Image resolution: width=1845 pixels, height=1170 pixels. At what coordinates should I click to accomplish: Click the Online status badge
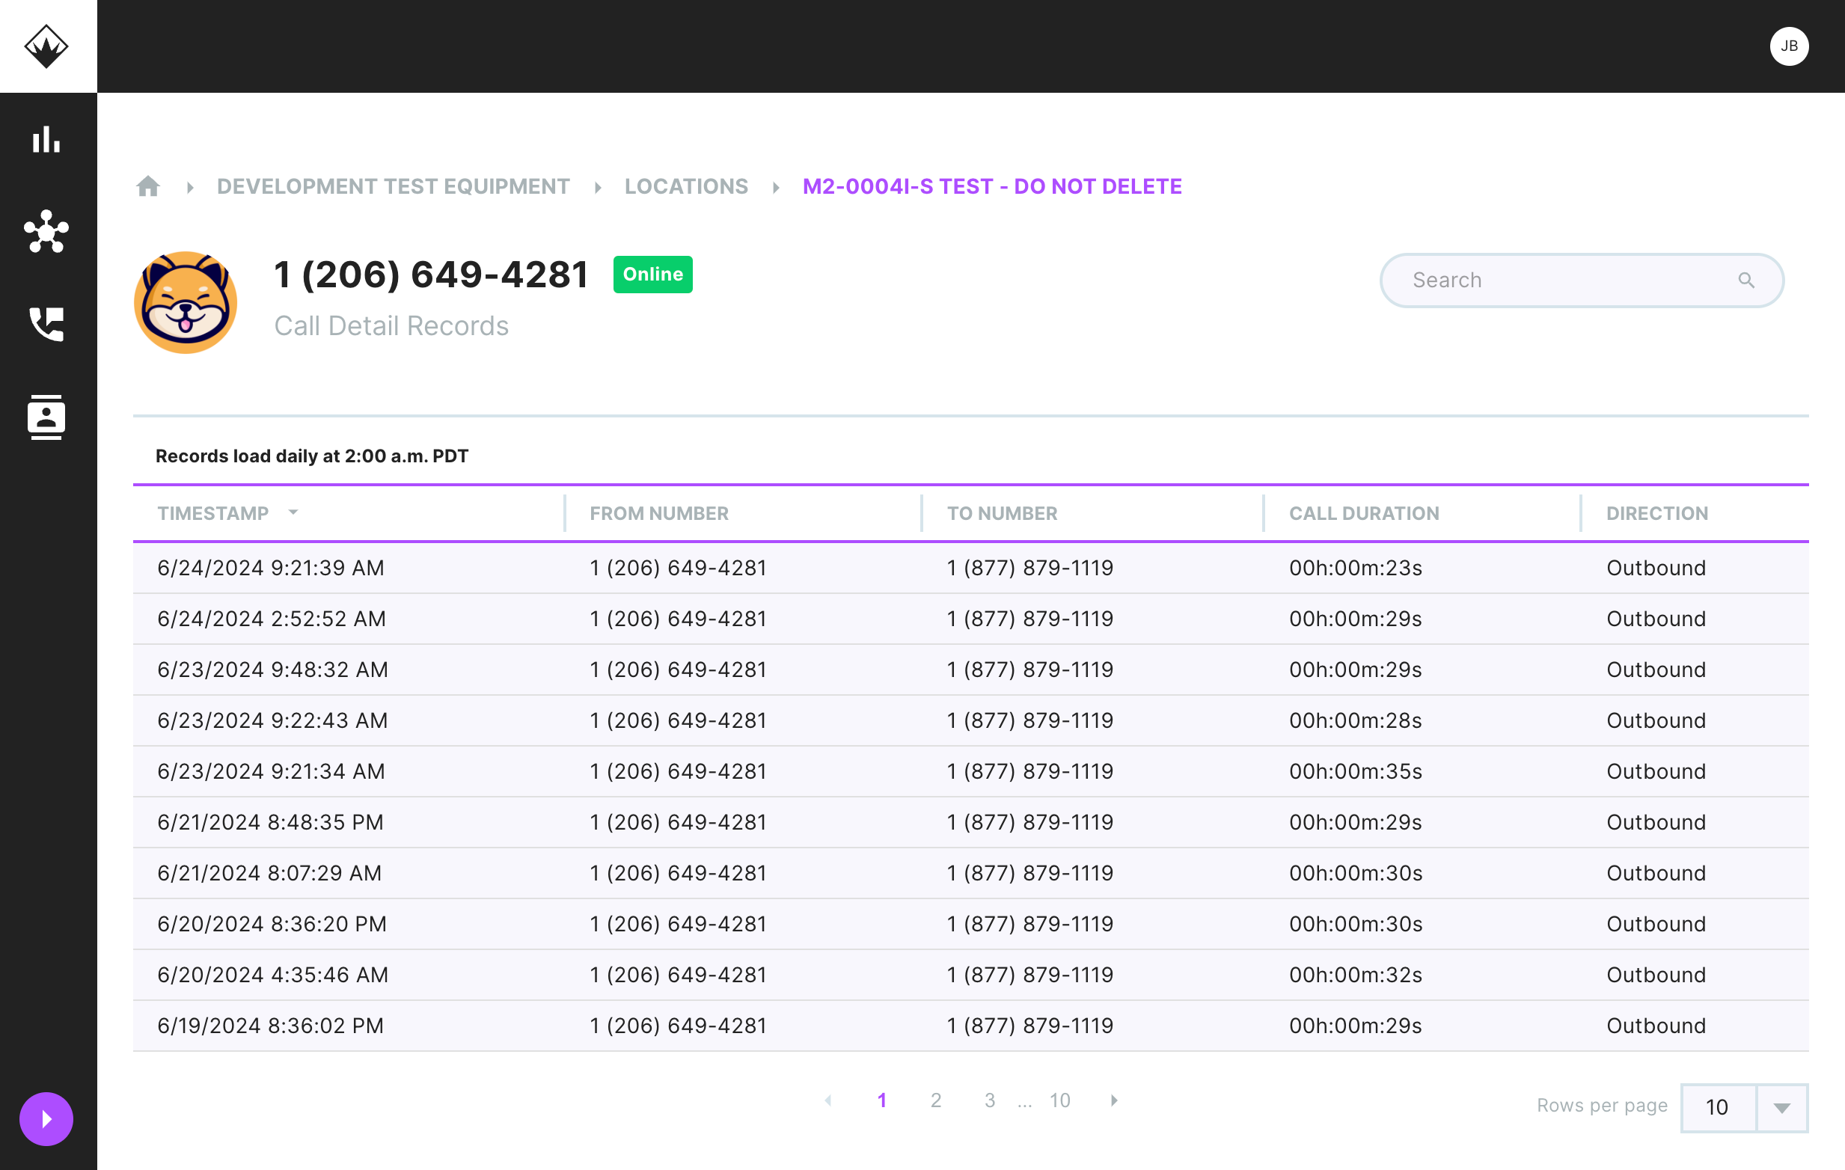point(652,275)
